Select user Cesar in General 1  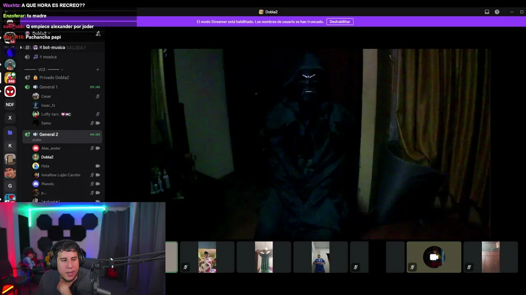pyautogui.click(x=46, y=96)
